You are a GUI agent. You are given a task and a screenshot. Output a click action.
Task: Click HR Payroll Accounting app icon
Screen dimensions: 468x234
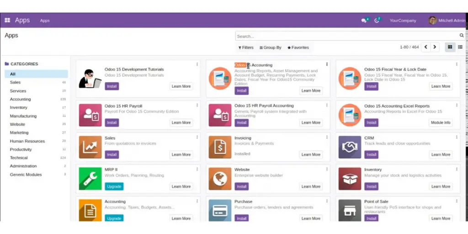point(220,115)
